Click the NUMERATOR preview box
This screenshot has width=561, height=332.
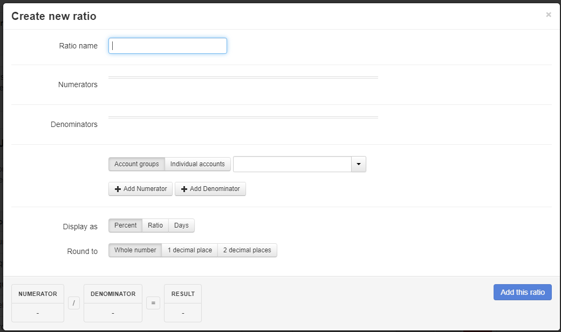coord(38,303)
